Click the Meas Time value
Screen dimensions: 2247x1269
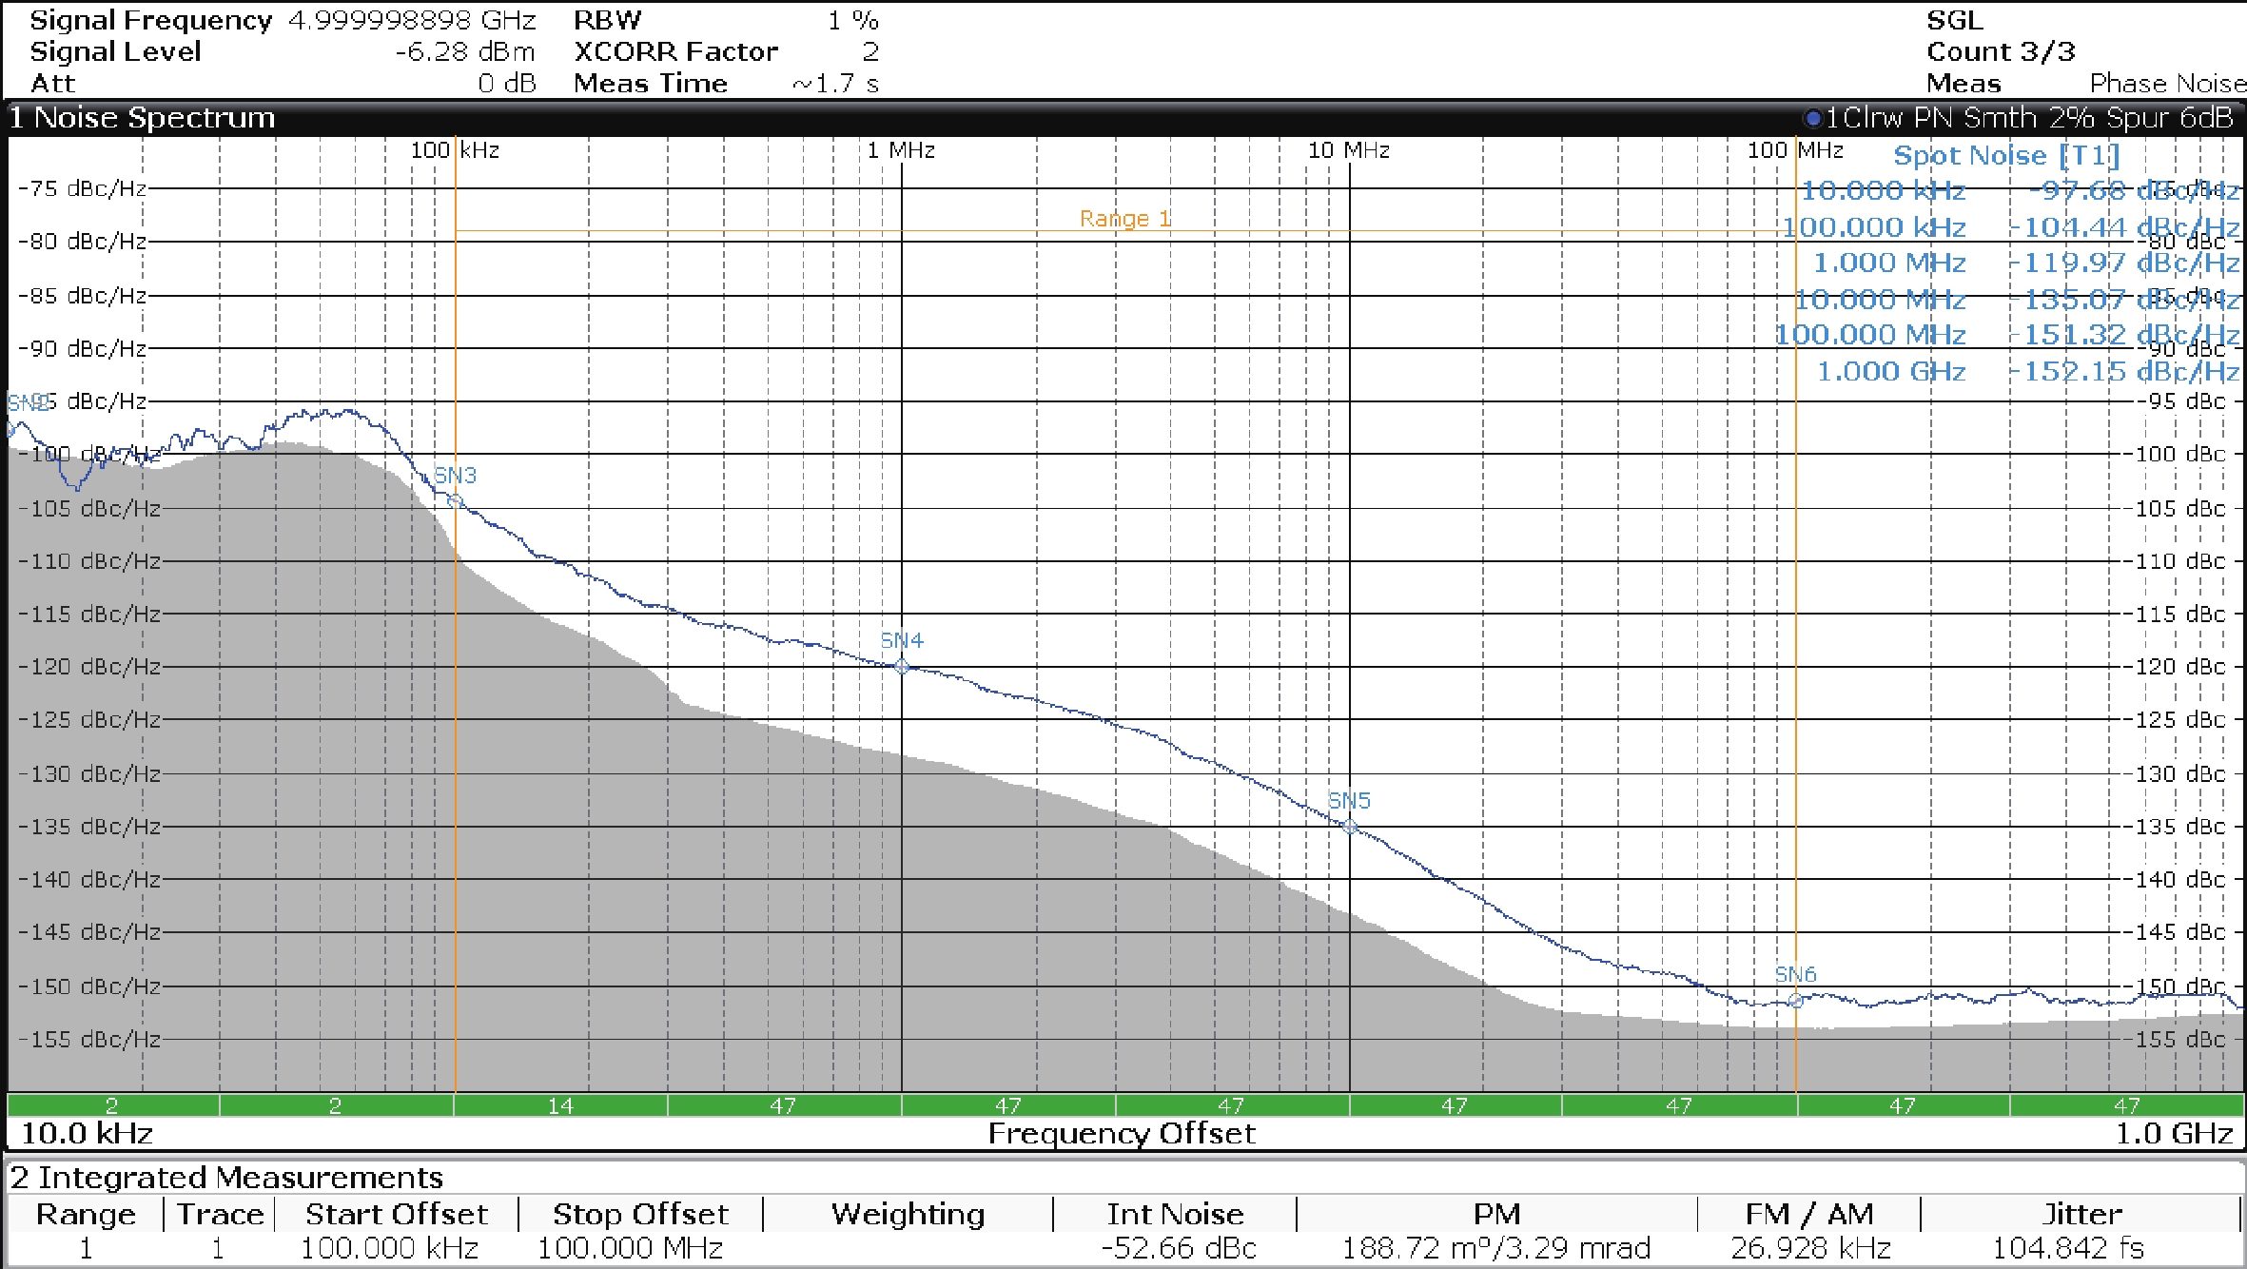[x=835, y=84]
